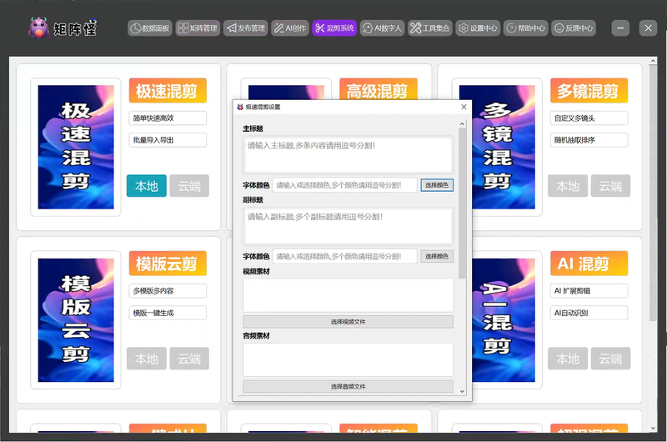This screenshot has width=667, height=442.
Task: Click the dialog scrollbar up arrow
Action: (462, 123)
